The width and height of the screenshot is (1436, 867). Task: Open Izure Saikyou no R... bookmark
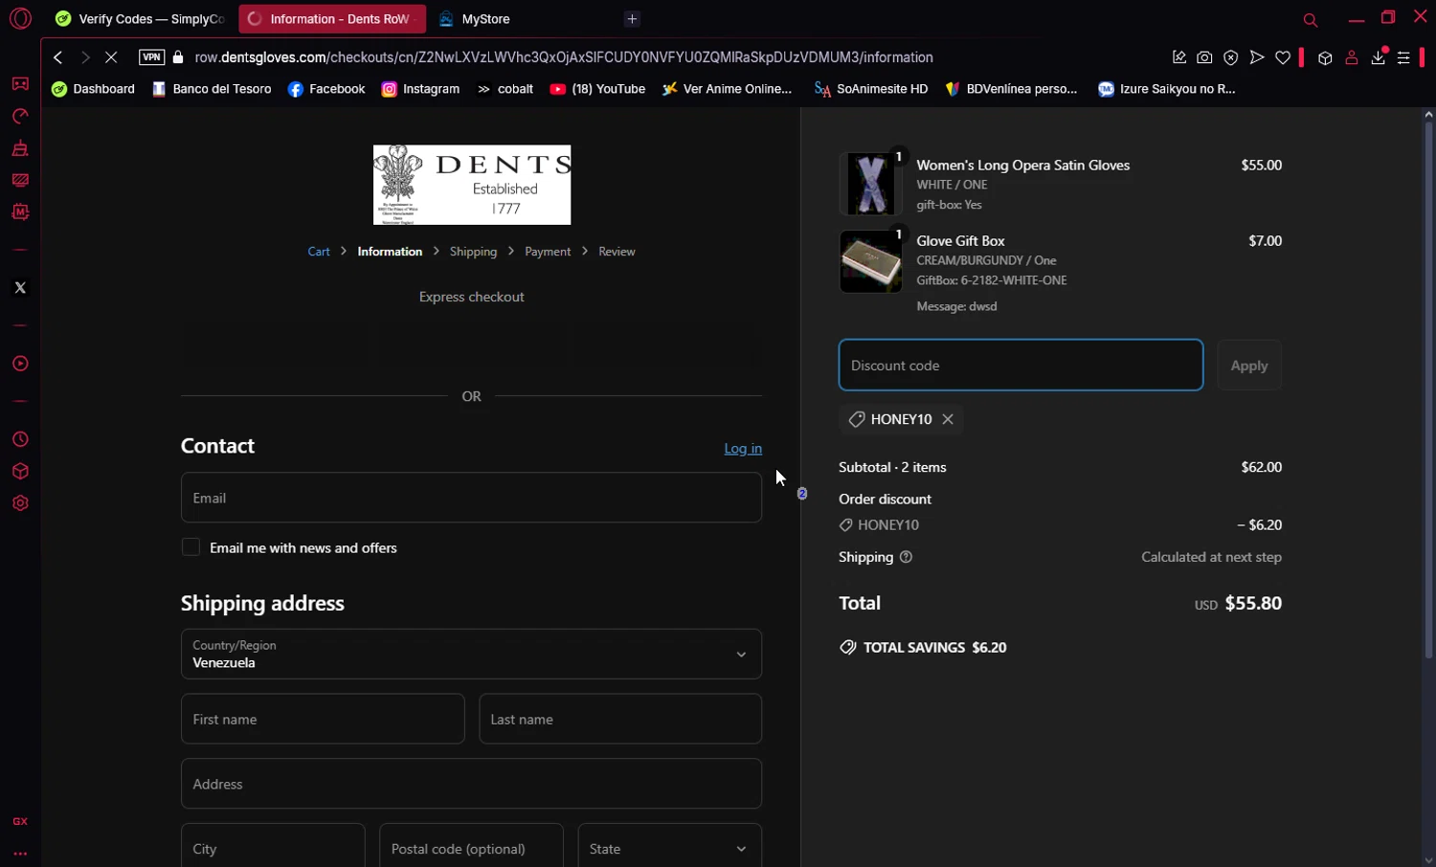click(x=1166, y=89)
